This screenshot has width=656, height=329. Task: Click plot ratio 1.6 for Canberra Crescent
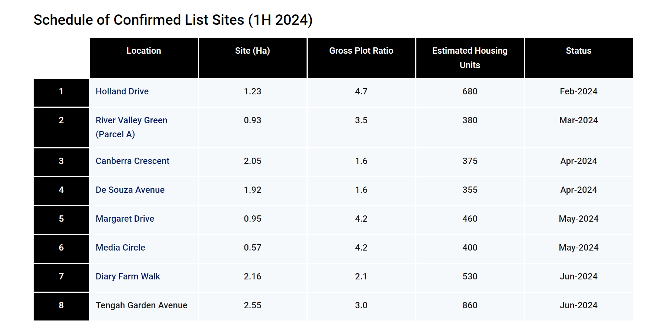tap(361, 161)
